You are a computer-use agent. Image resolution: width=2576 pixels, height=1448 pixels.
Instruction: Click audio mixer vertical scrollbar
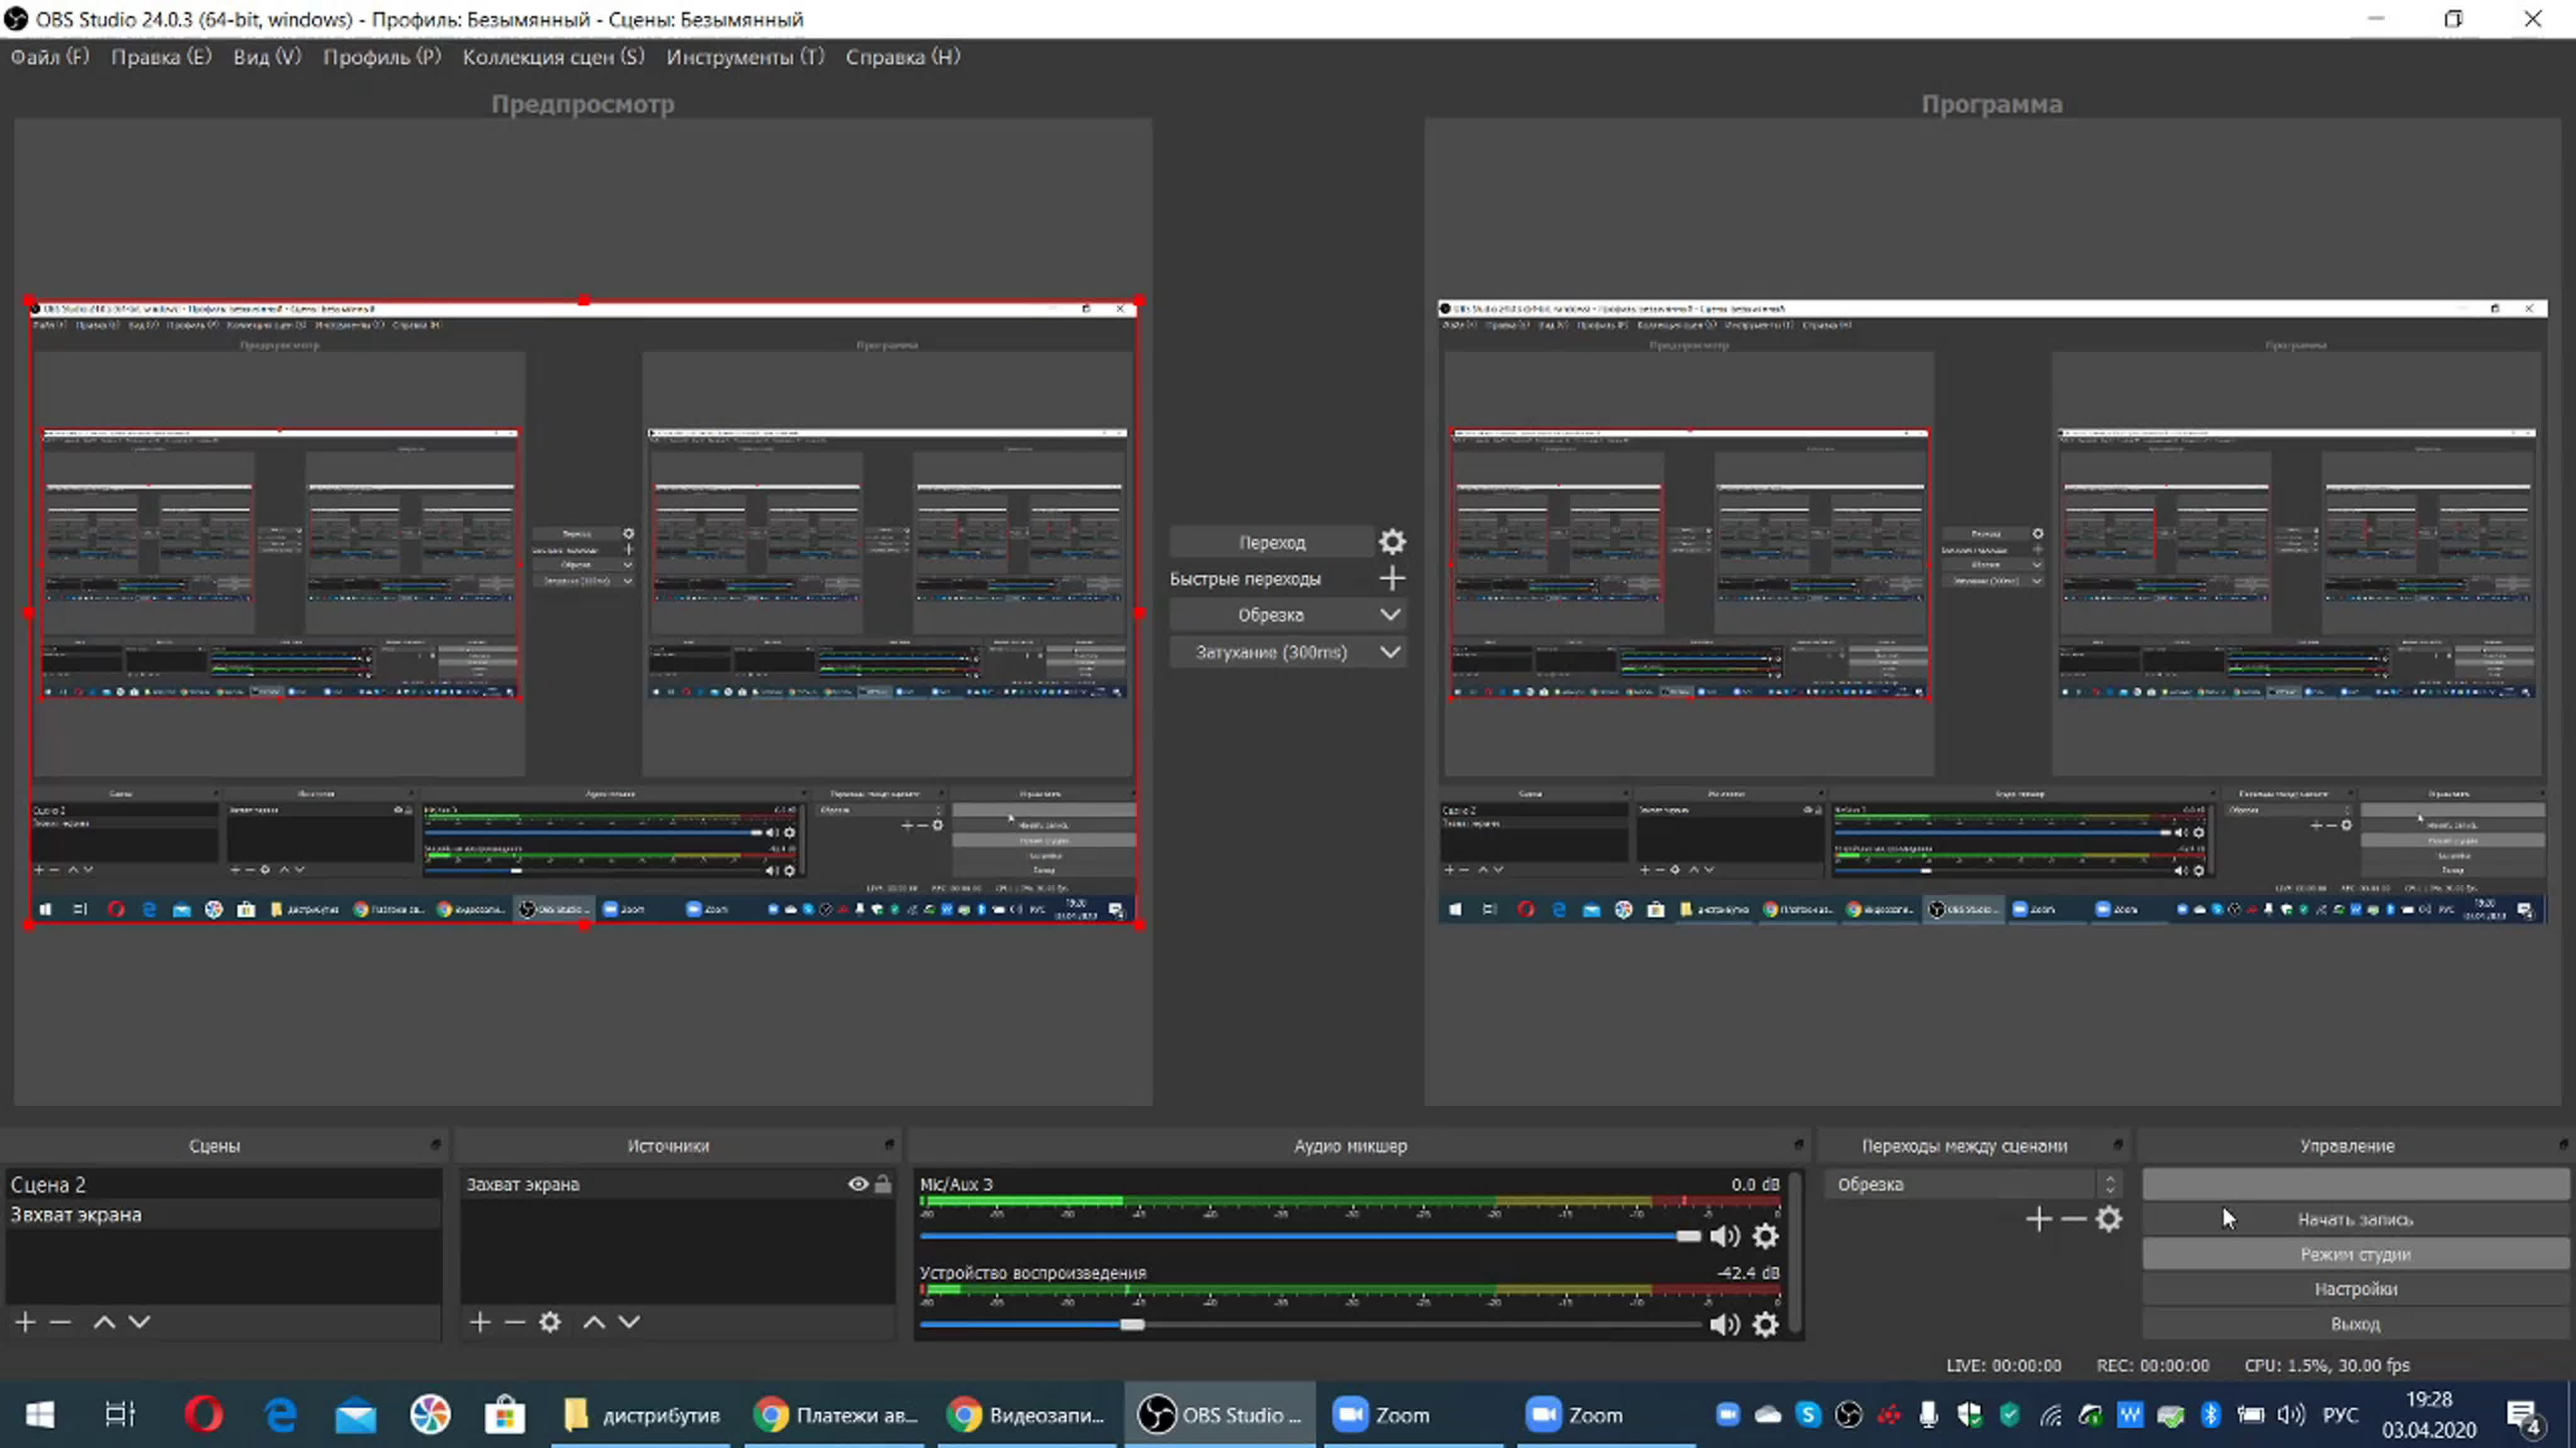coord(1796,1252)
